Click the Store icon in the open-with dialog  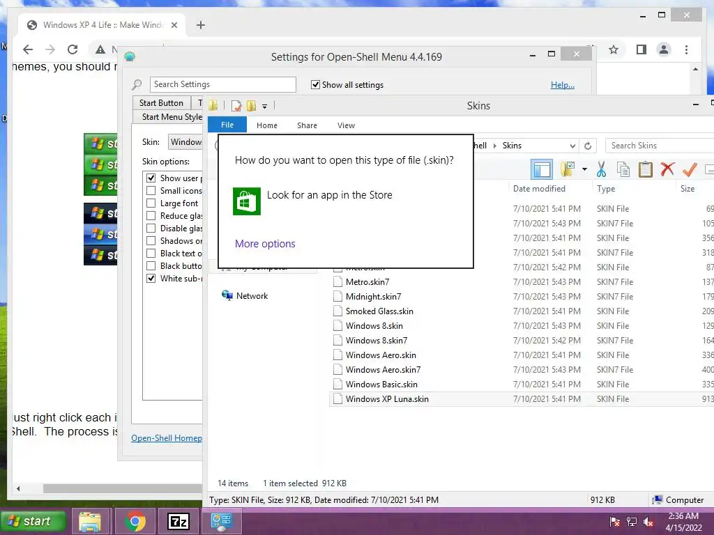point(246,201)
